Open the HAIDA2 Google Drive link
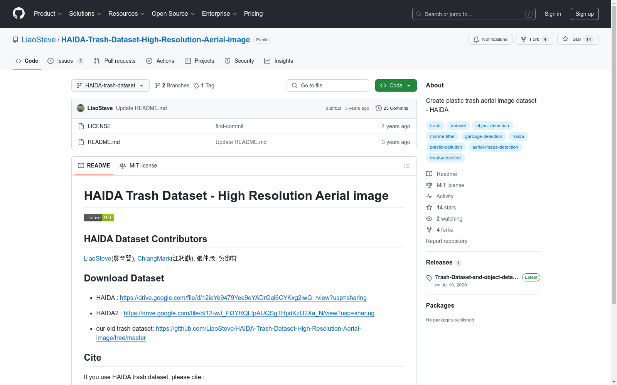This screenshot has width=617, height=385. pyautogui.click(x=249, y=313)
